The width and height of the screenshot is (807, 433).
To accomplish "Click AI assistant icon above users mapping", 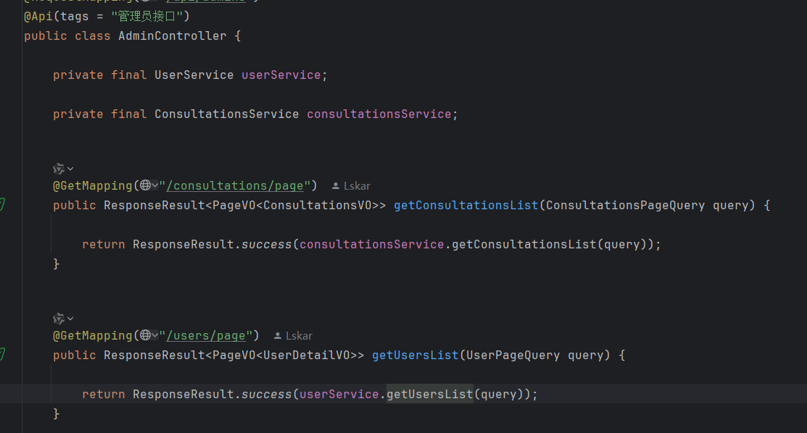I will (x=59, y=319).
